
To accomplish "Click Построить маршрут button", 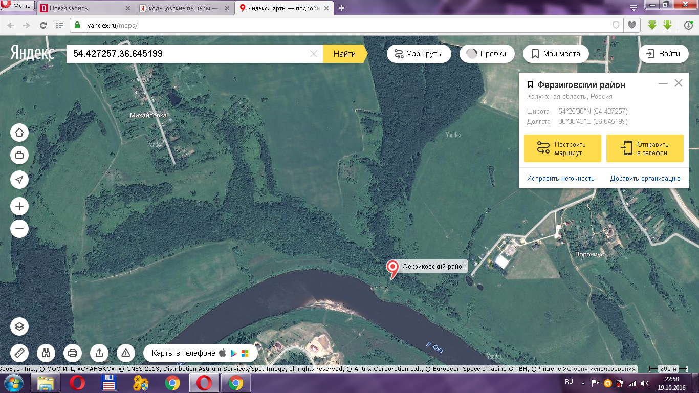I will [x=562, y=148].
